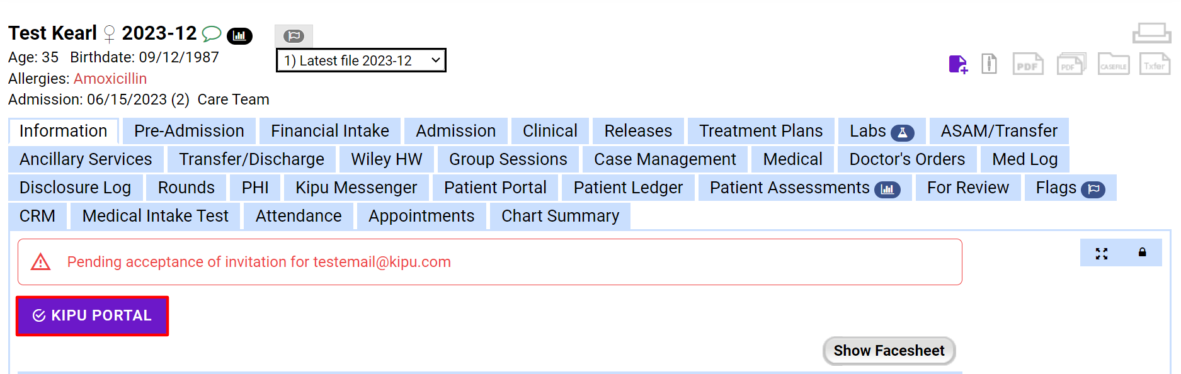Click the Show Facesheet button

click(x=889, y=351)
